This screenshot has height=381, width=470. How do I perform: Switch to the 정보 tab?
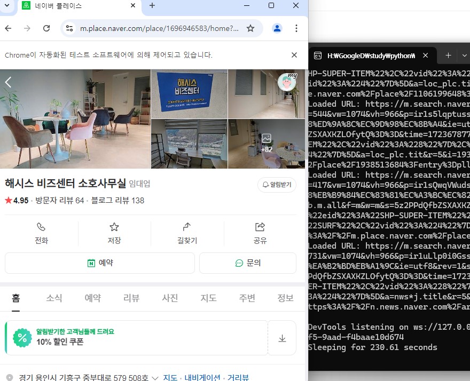285,298
